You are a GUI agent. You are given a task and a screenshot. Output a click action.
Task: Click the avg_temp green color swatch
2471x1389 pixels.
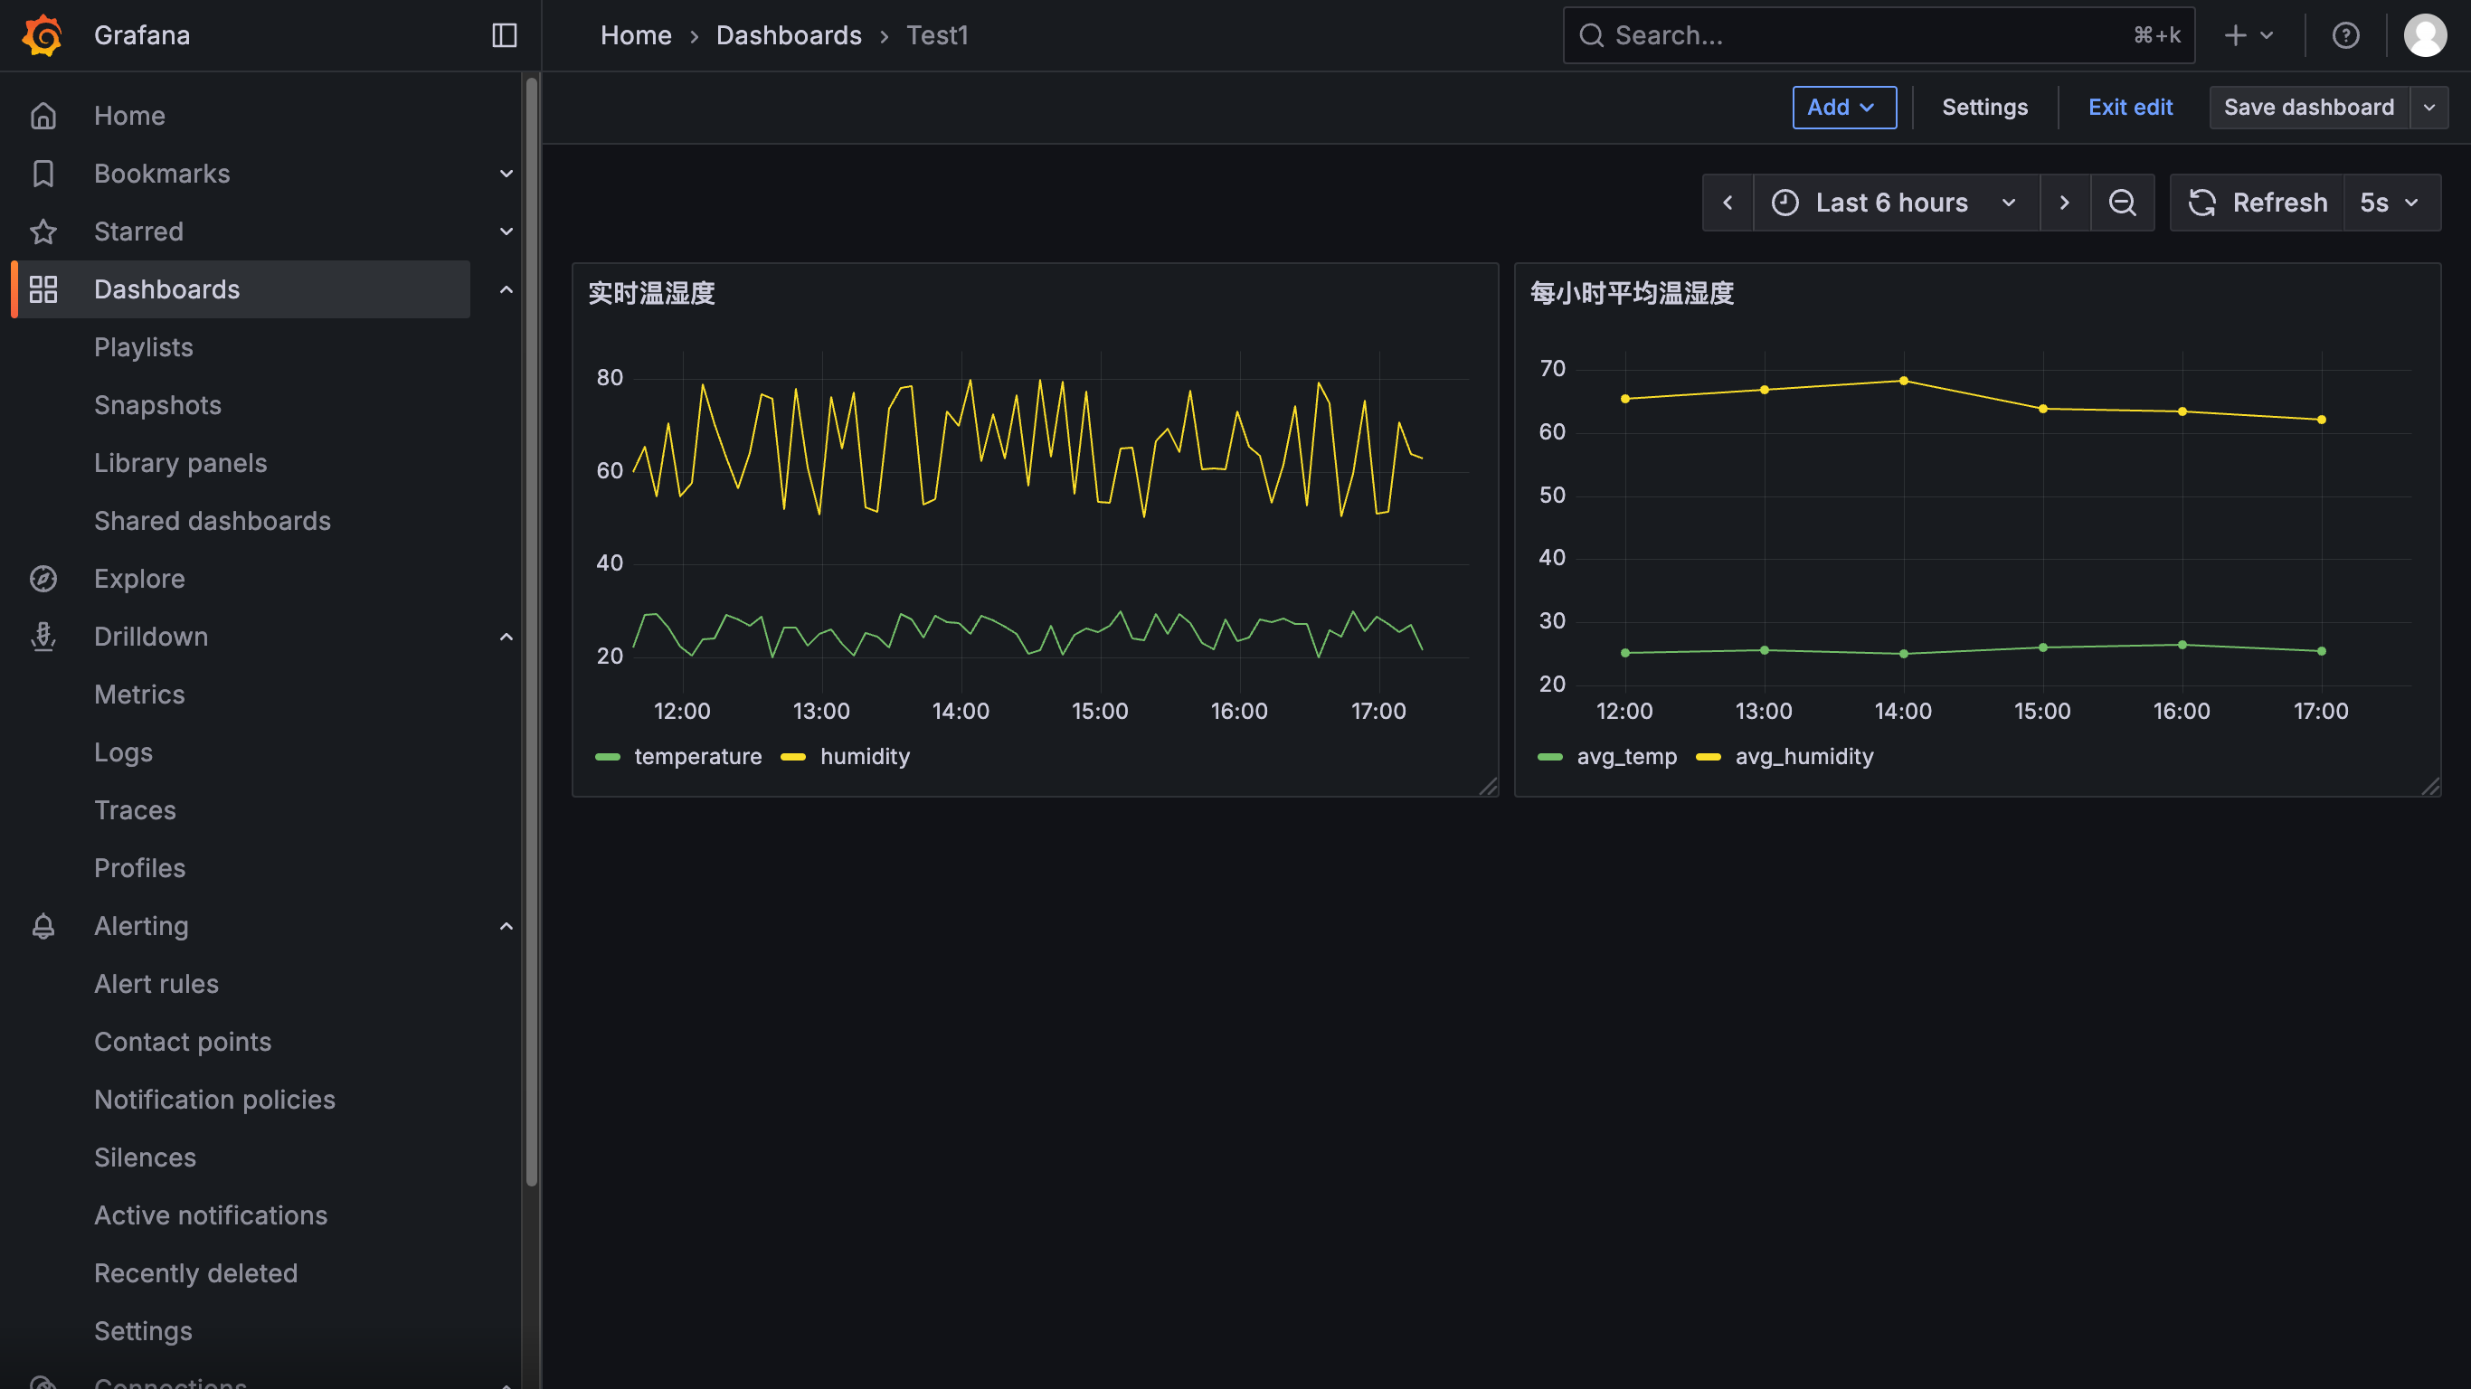(1550, 757)
